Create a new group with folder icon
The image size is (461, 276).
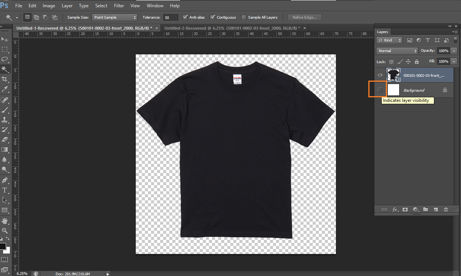pyautogui.click(x=425, y=209)
